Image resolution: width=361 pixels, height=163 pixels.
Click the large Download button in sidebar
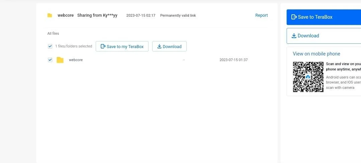(324, 36)
